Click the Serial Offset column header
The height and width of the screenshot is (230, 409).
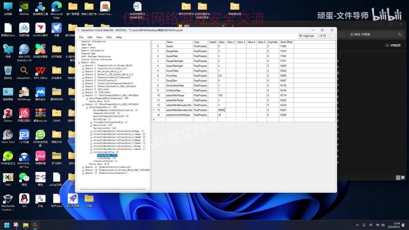[286, 42]
